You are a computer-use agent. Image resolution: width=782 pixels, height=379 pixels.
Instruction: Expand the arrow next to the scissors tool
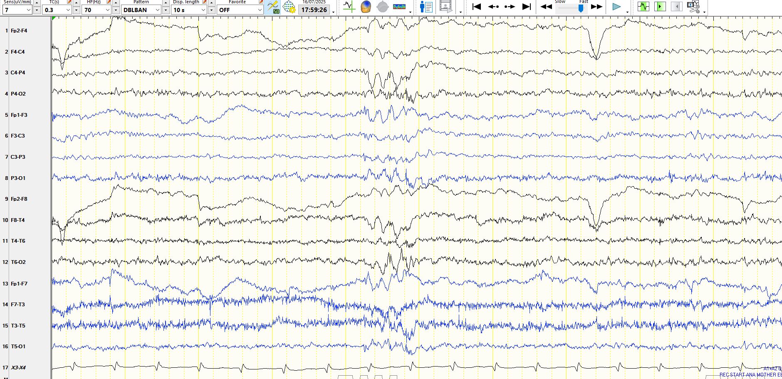(x=704, y=12)
